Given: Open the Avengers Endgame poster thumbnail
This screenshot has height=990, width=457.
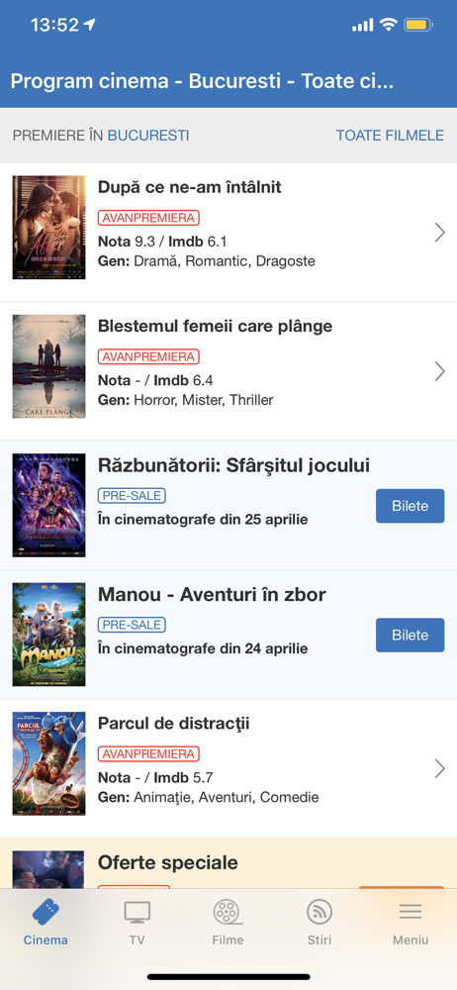Looking at the screenshot, I should [x=48, y=505].
